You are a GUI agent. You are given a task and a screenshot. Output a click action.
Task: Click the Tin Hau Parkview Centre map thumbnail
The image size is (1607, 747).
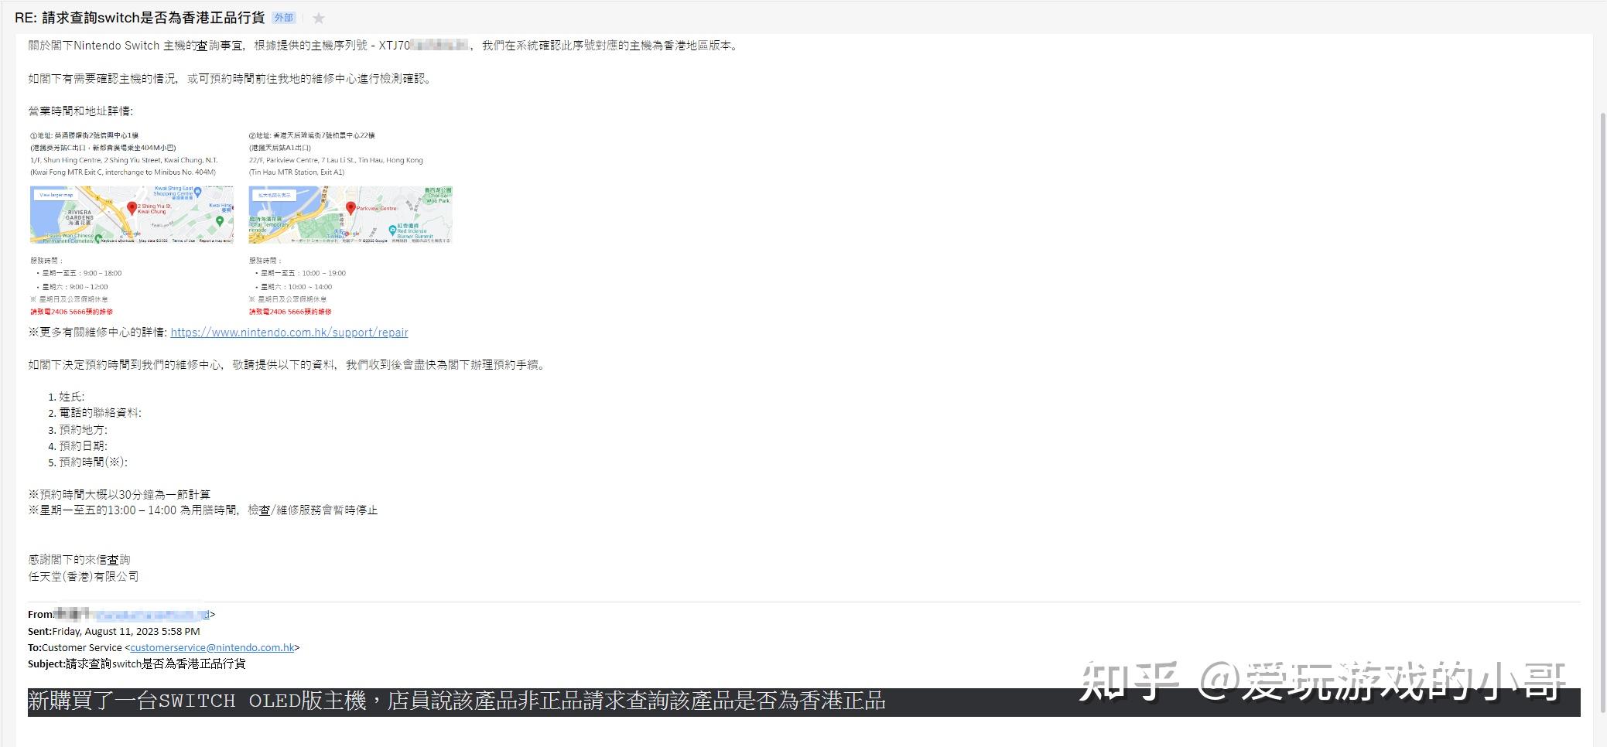350,215
